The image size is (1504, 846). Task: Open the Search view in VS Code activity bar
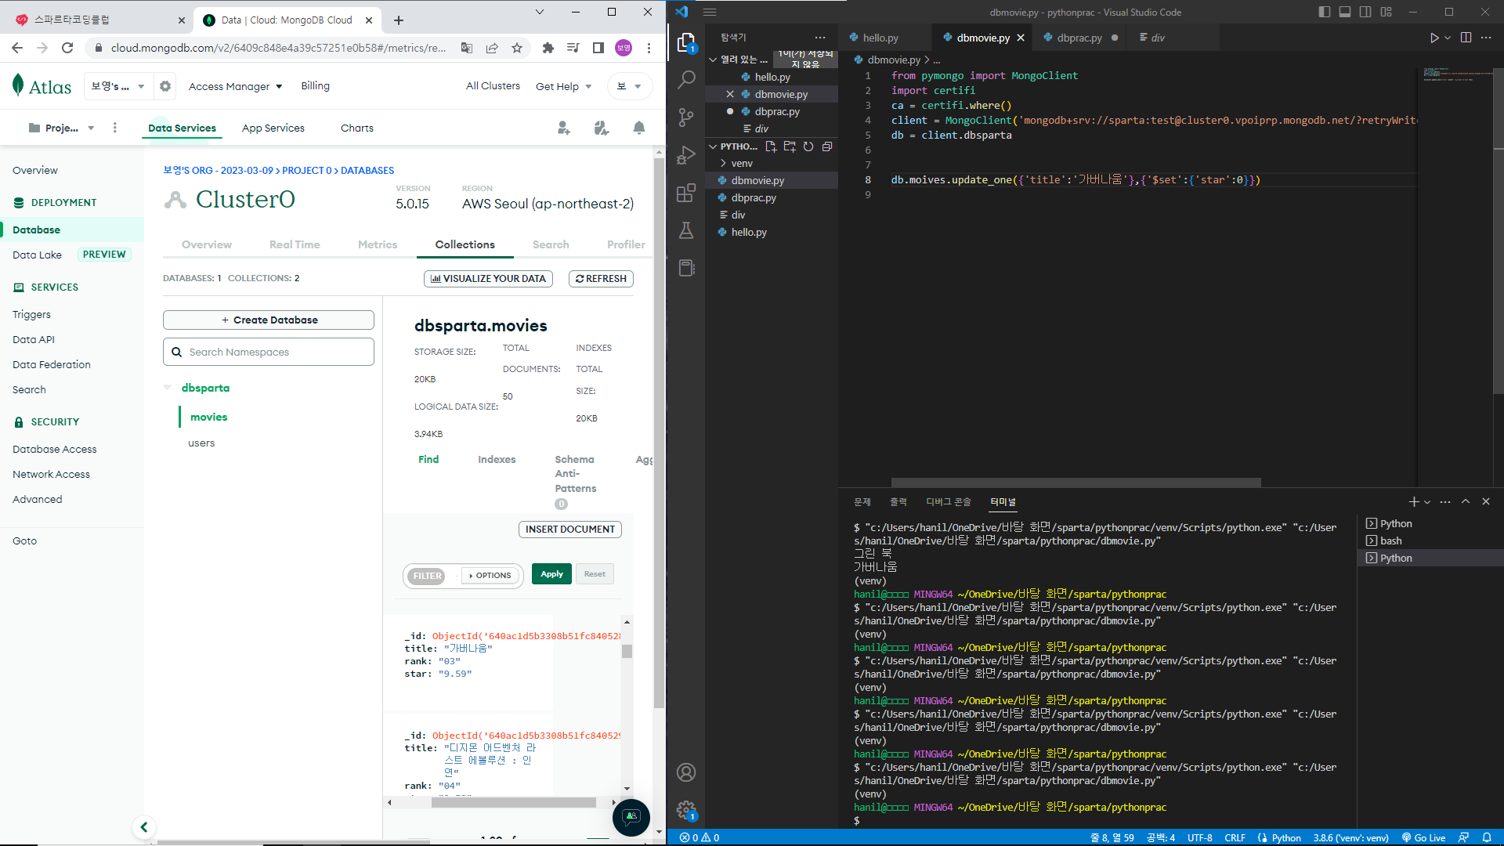click(686, 80)
